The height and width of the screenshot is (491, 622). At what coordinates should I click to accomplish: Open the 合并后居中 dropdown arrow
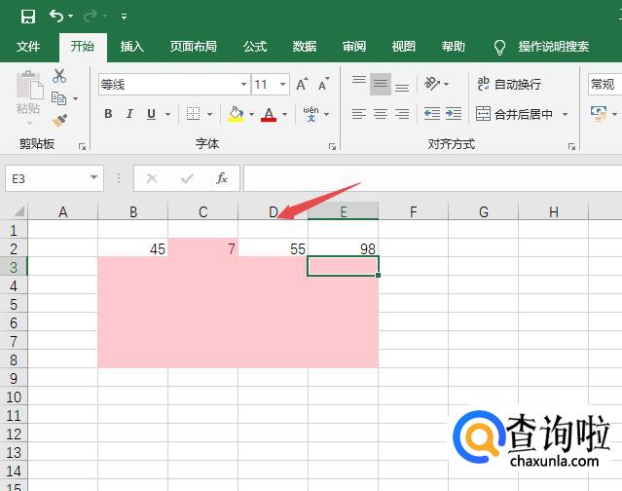point(565,114)
